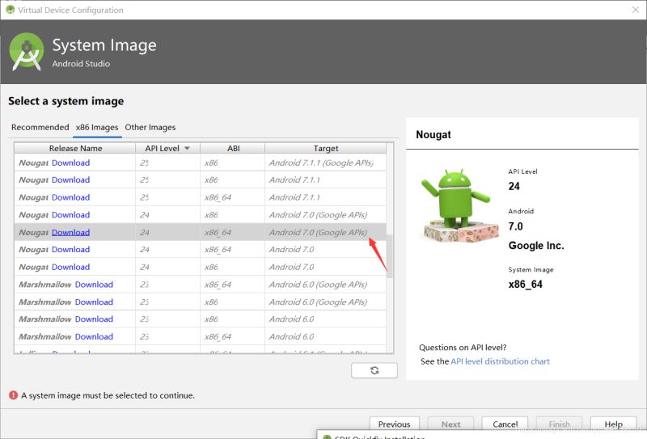Switch to the Recommended tab
Image resolution: width=647 pixels, height=439 pixels.
40,127
